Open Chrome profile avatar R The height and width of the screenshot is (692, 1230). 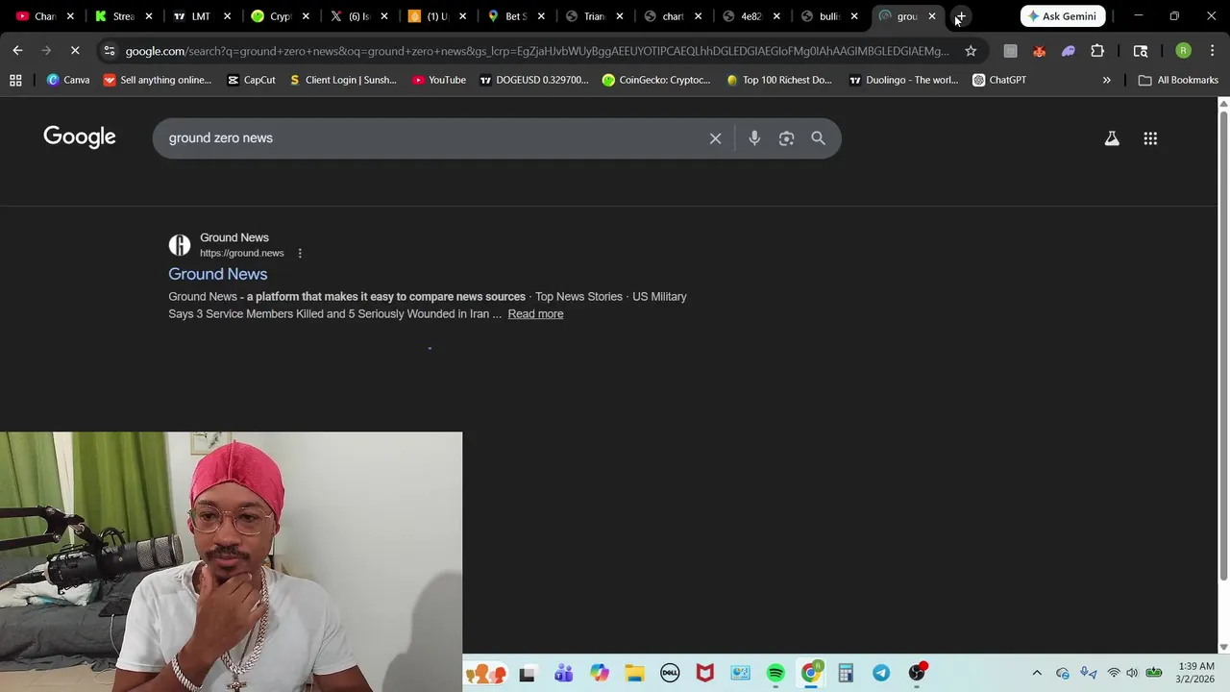1184,51
